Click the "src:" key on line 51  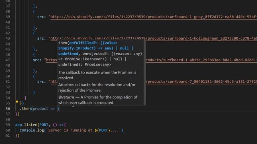(x=41, y=82)
